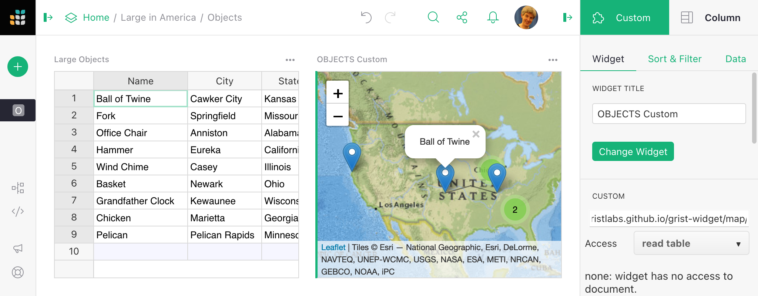
Task: Close the Ball of Twine popup
Action: click(476, 134)
